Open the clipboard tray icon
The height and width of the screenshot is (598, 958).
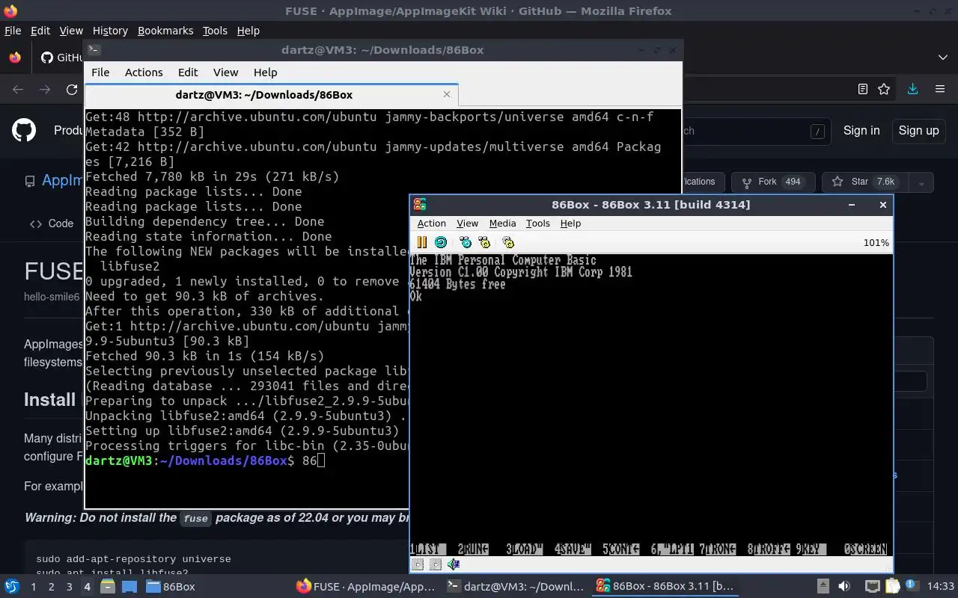tap(892, 587)
